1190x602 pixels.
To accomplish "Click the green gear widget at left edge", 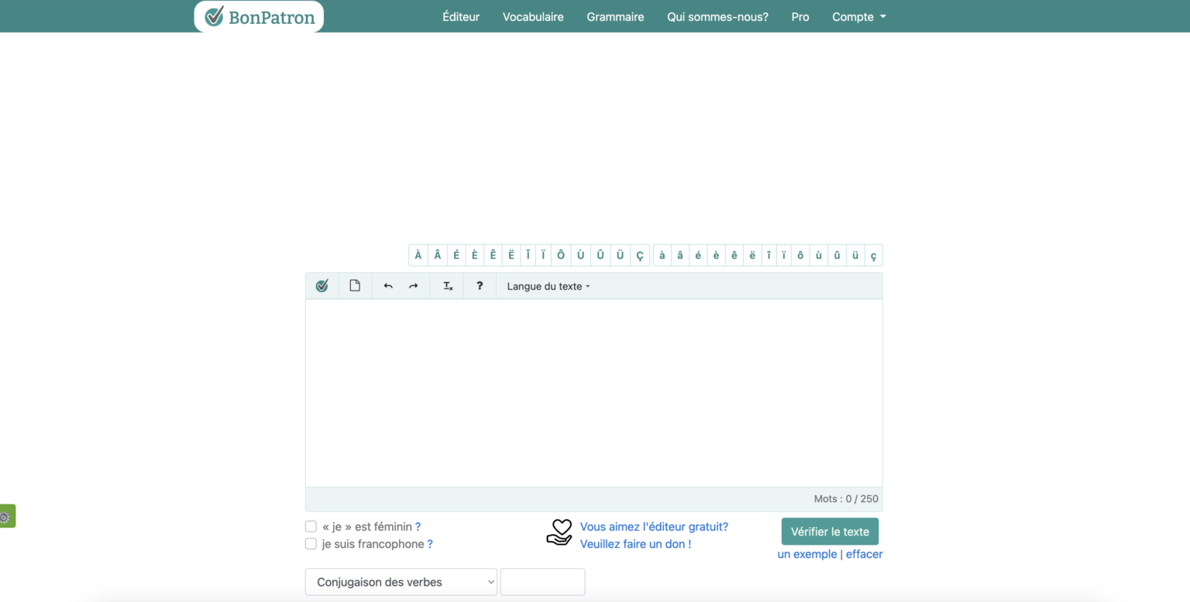I will (7, 516).
